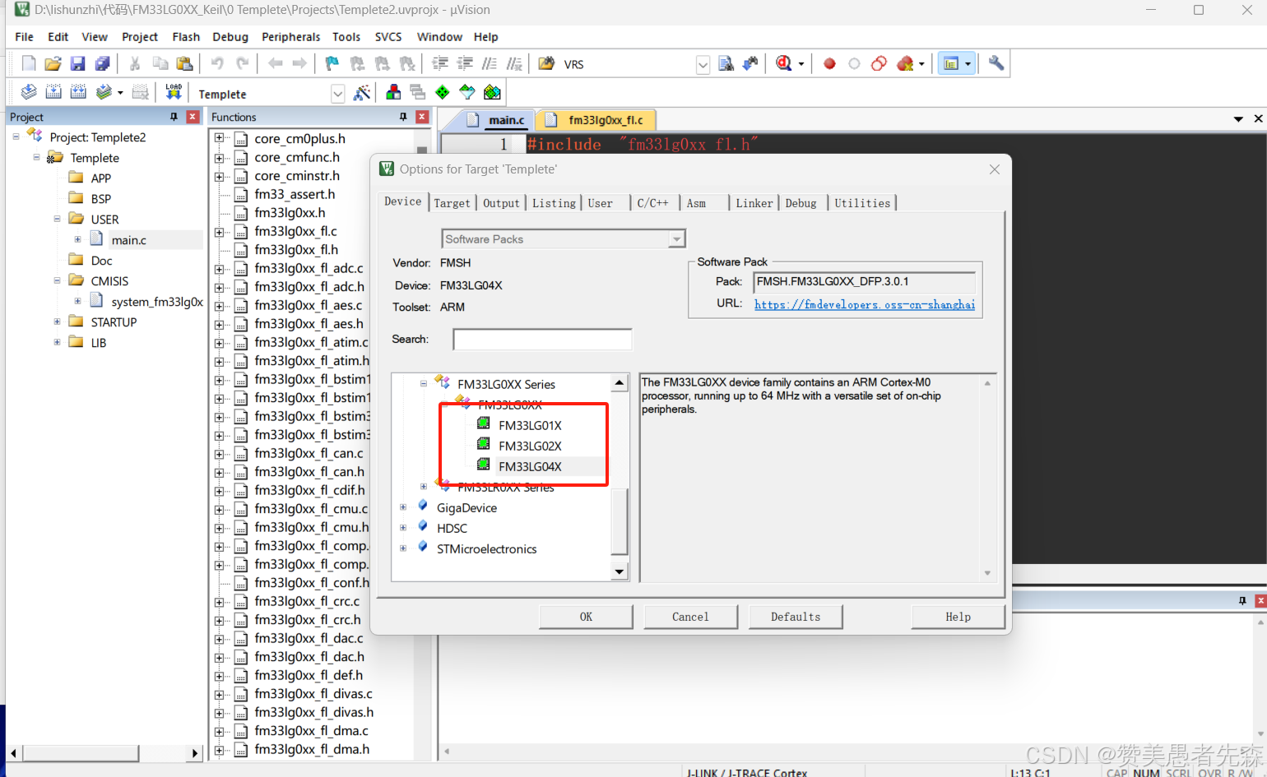Expand the STARTUP folder in Project tree
The image size is (1267, 777).
[x=57, y=321]
